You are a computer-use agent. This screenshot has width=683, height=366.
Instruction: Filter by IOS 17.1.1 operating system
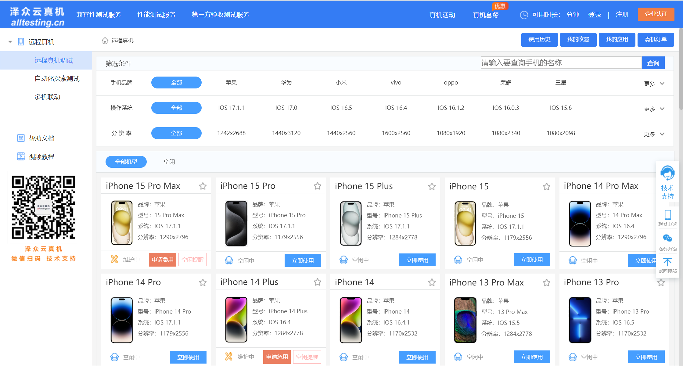point(231,108)
